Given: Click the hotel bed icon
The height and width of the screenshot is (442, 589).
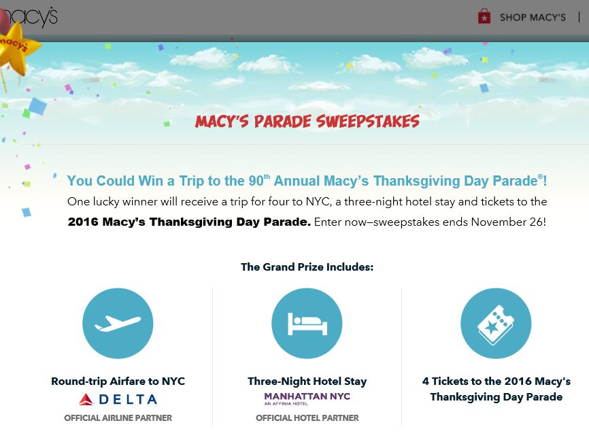Looking at the screenshot, I should (x=307, y=323).
